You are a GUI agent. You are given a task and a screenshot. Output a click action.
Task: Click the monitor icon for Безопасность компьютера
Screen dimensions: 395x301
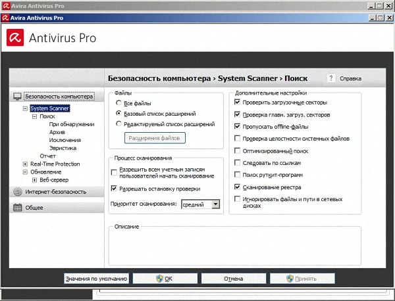coord(18,97)
